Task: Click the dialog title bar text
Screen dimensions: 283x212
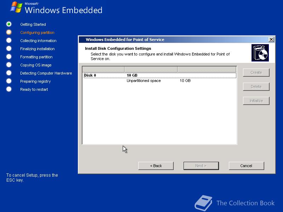Action: pyautogui.click(x=125, y=40)
